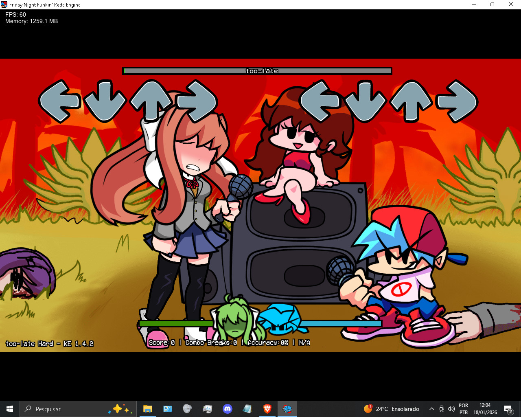Open the weather widget showing 24°C Ensolarado
The width and height of the screenshot is (521, 417).
pos(392,409)
